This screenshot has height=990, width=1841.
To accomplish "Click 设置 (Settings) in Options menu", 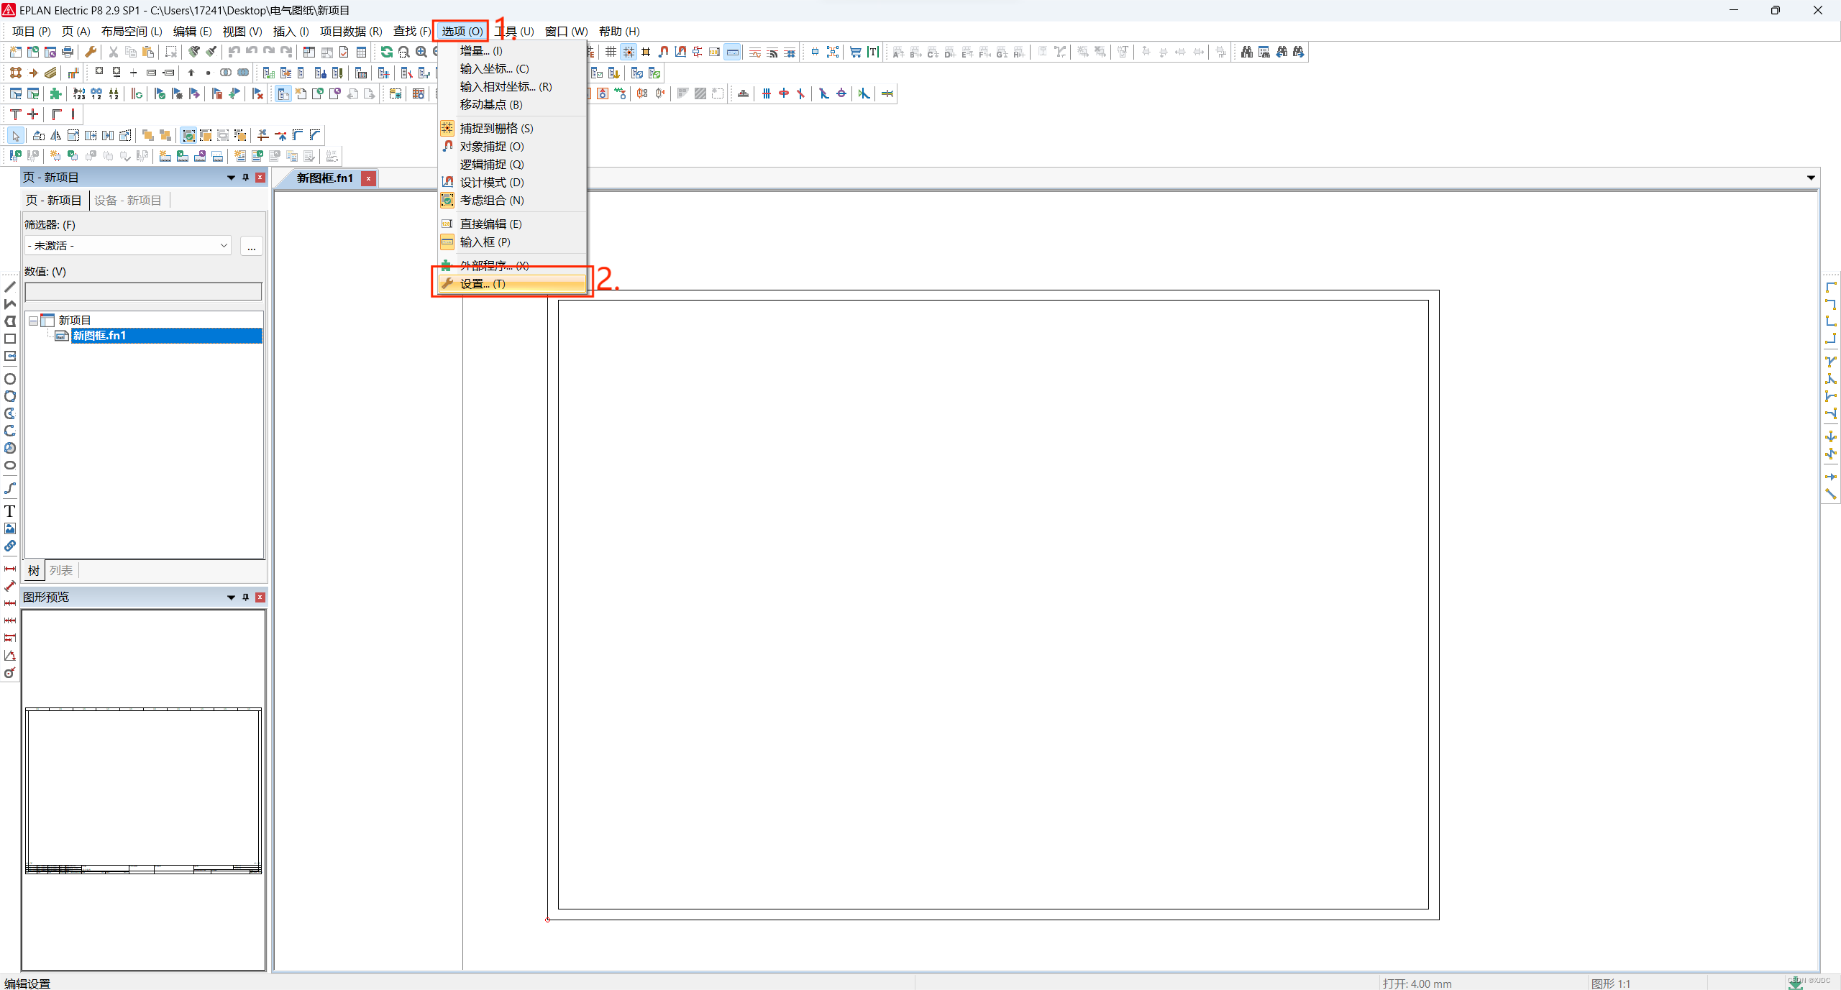I will click(483, 284).
